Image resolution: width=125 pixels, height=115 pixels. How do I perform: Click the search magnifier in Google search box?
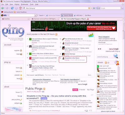point(122,8)
